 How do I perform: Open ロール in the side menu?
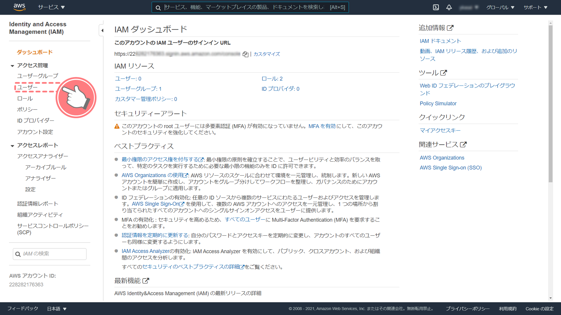[25, 99]
